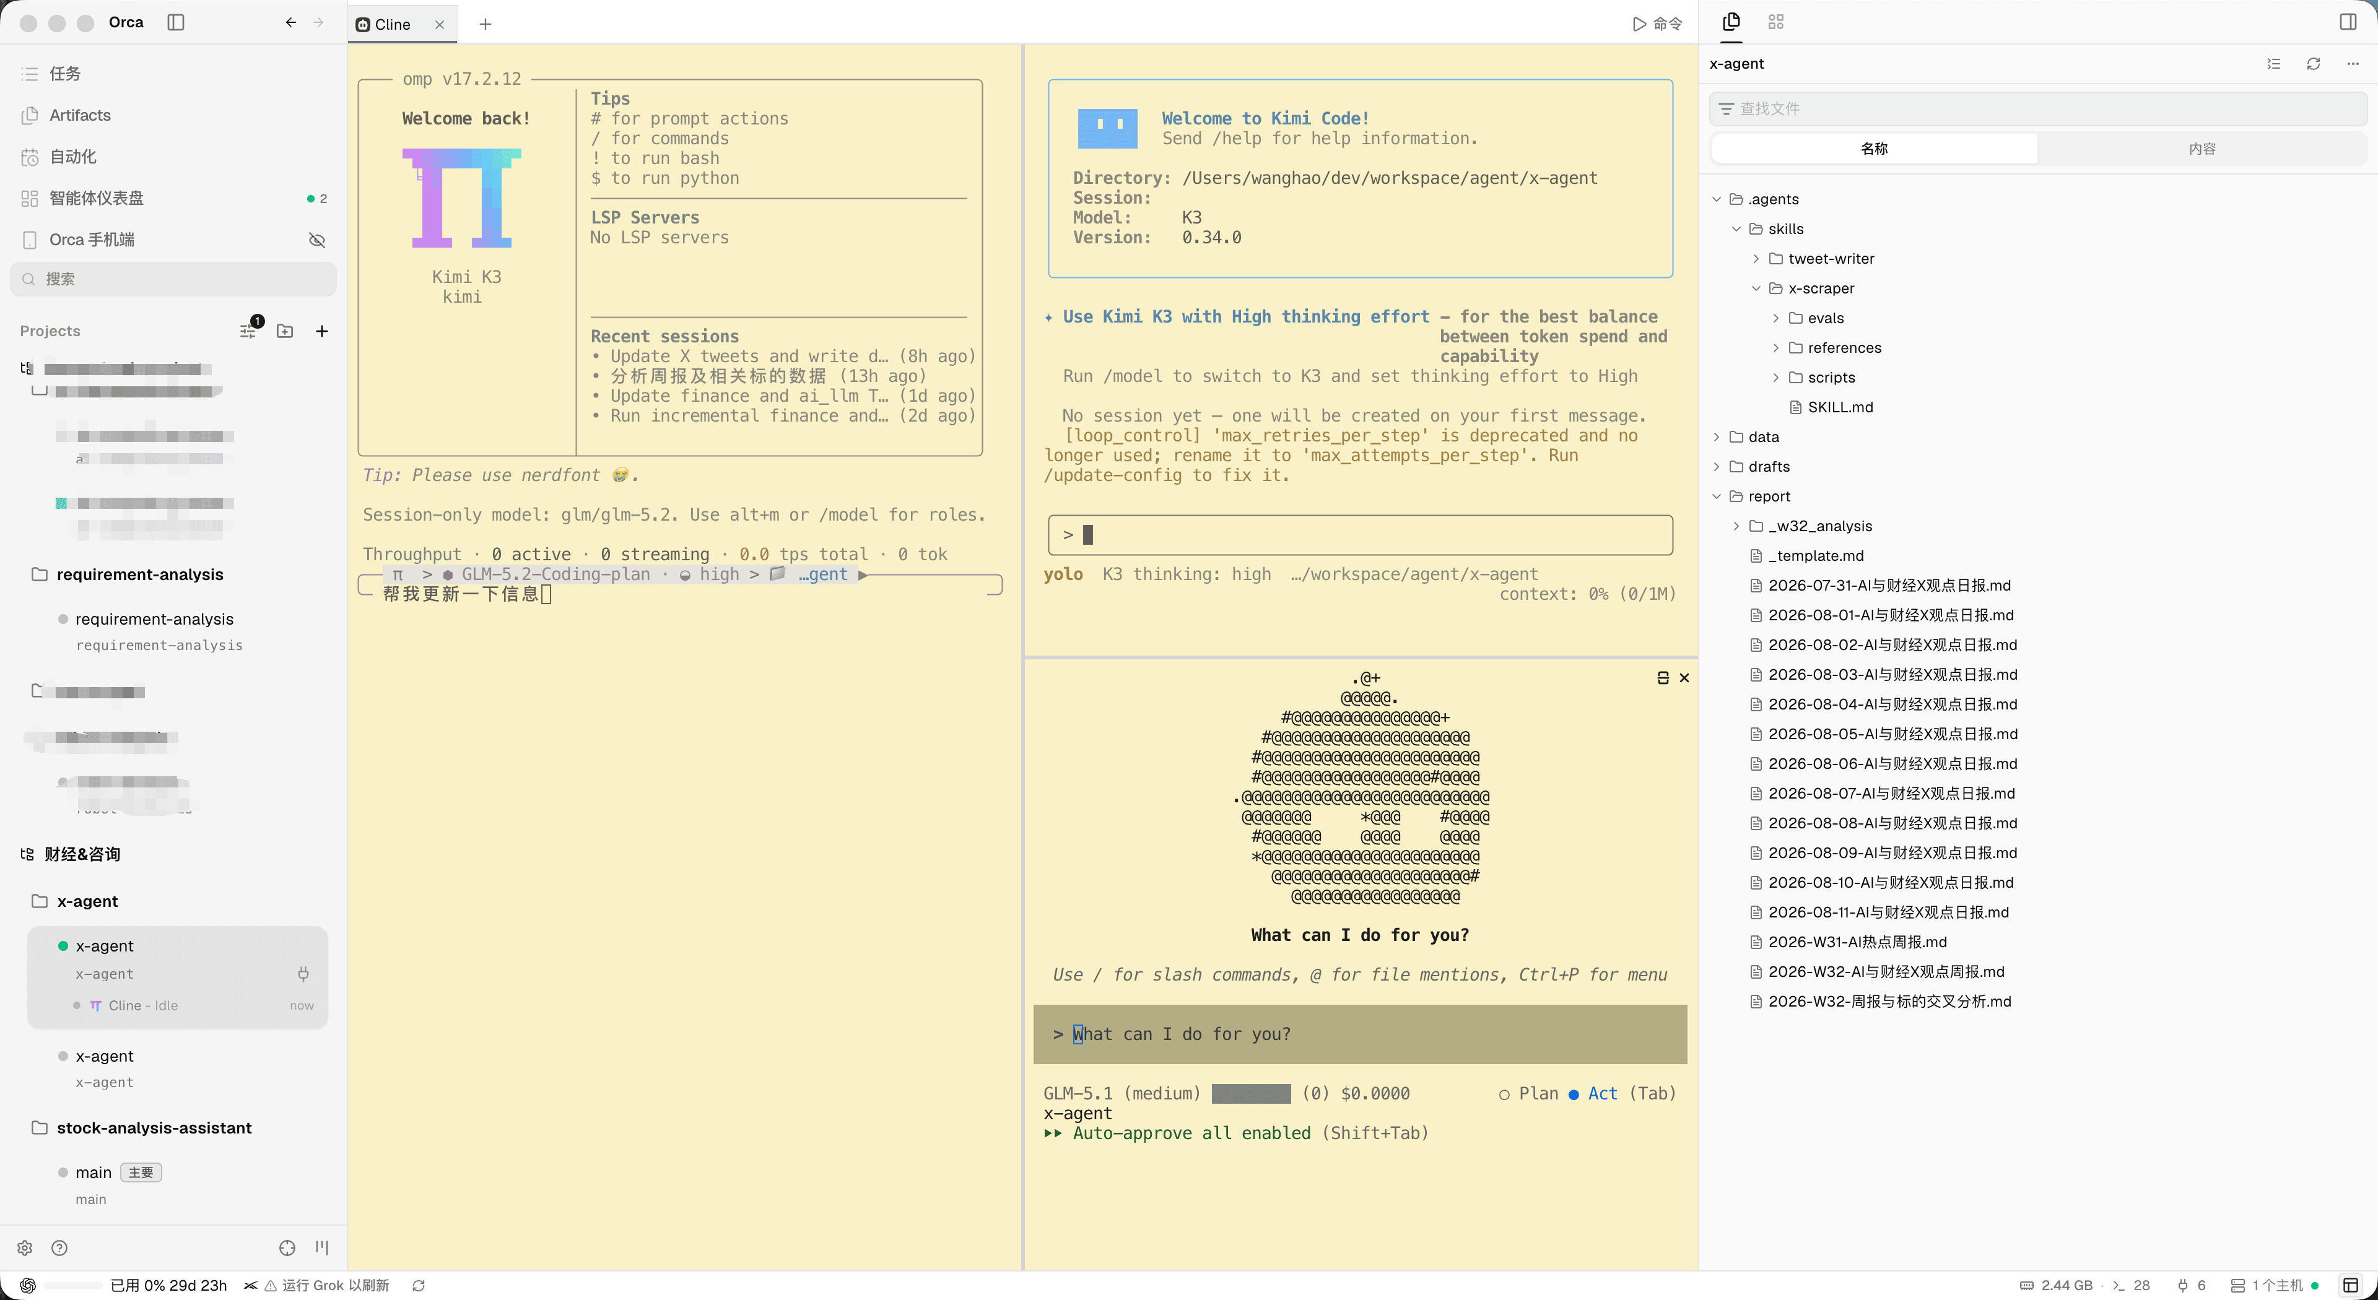This screenshot has width=2378, height=1300.
Task: Expand the tweet-writer folder
Action: click(x=1756, y=258)
